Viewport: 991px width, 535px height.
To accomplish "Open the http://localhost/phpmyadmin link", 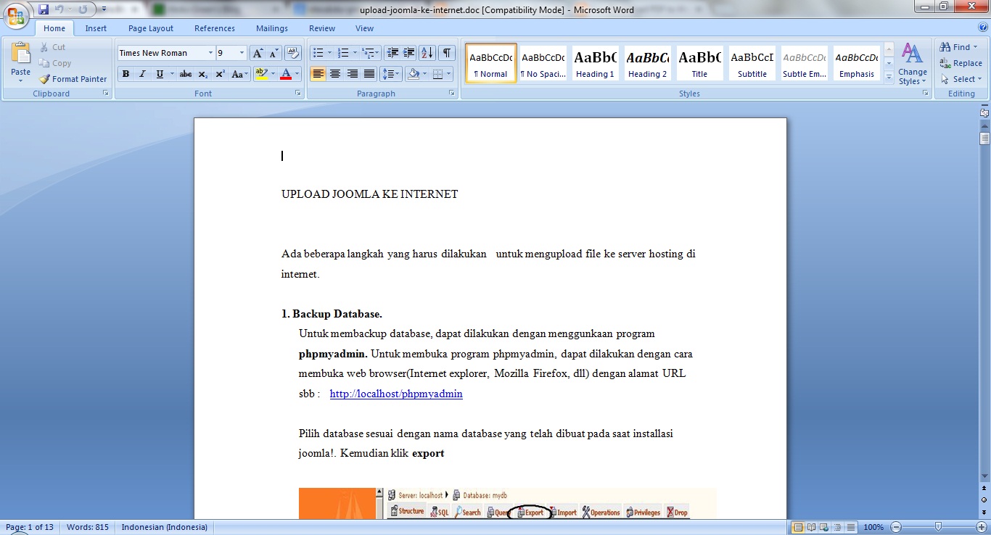I will pos(396,394).
